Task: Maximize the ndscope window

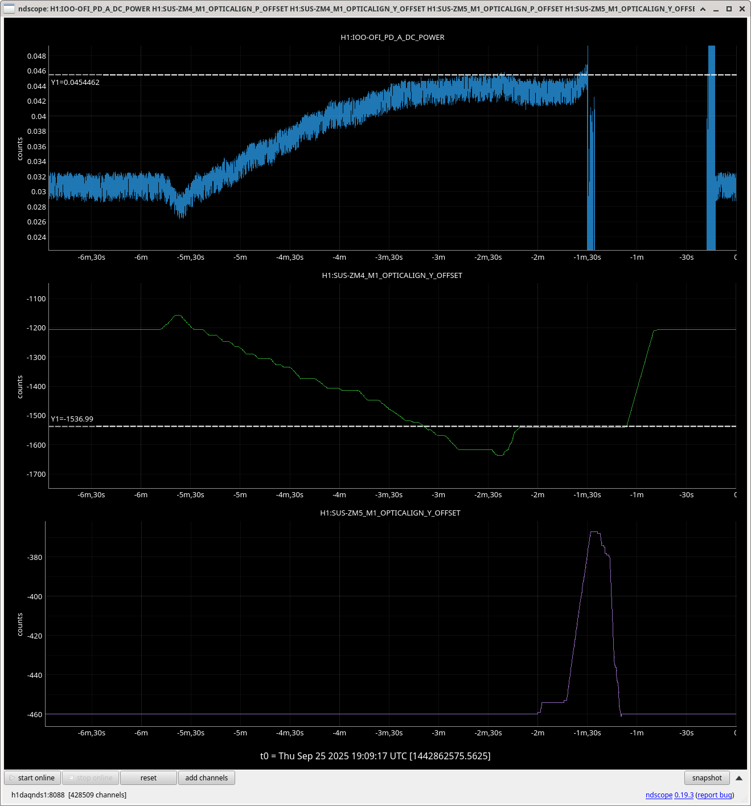Action: pyautogui.click(x=729, y=9)
